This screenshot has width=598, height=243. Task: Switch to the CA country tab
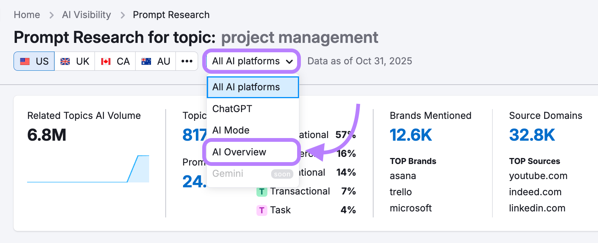pos(115,61)
